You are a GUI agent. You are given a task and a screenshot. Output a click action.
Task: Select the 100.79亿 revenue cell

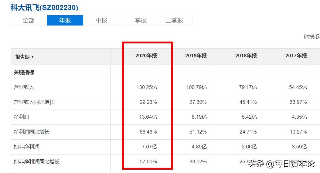click(196, 87)
